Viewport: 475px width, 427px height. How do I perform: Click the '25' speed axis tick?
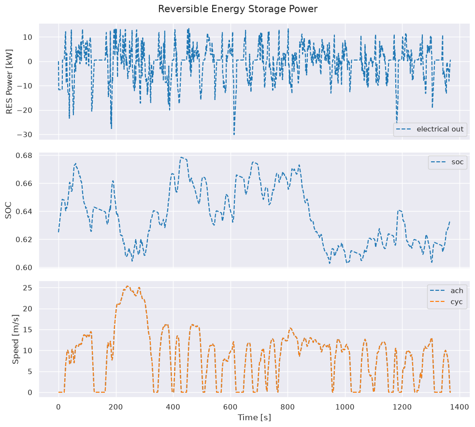click(x=28, y=288)
